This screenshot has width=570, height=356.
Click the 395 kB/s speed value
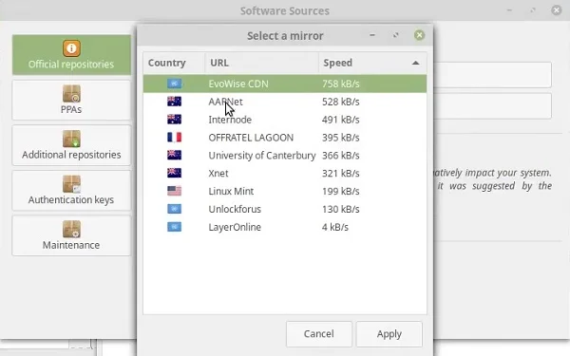[x=341, y=138]
